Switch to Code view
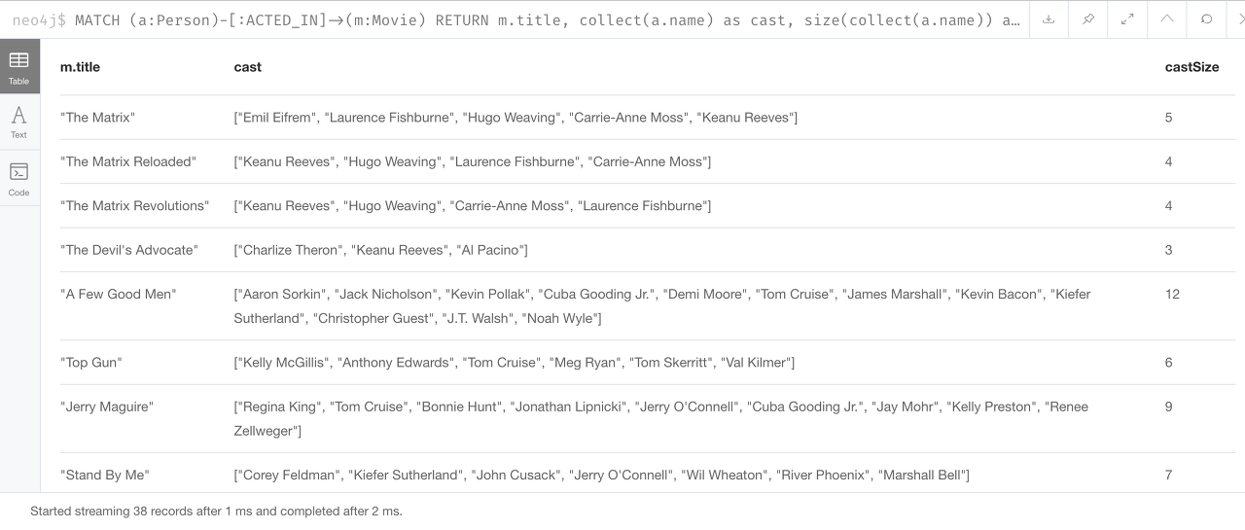Viewport: 1245px width, 530px height. click(19, 178)
